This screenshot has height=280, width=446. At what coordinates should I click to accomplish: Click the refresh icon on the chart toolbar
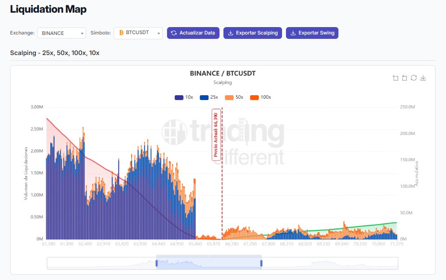[x=414, y=78]
